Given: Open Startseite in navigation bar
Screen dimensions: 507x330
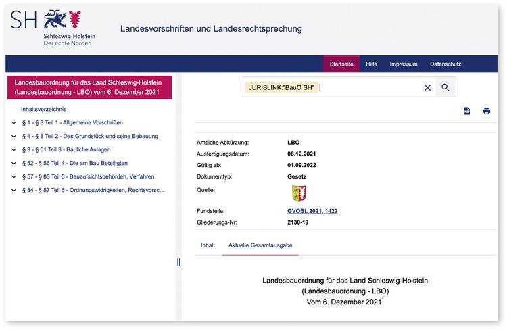Looking at the screenshot, I should point(341,64).
